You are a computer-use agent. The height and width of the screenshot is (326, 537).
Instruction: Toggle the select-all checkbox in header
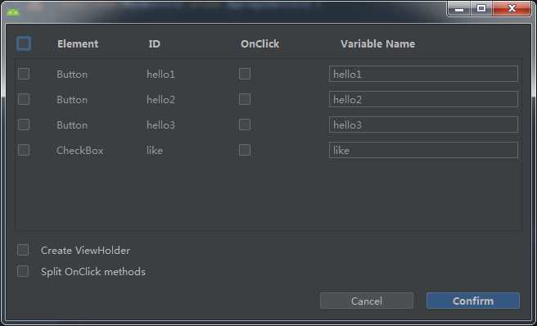[24, 44]
